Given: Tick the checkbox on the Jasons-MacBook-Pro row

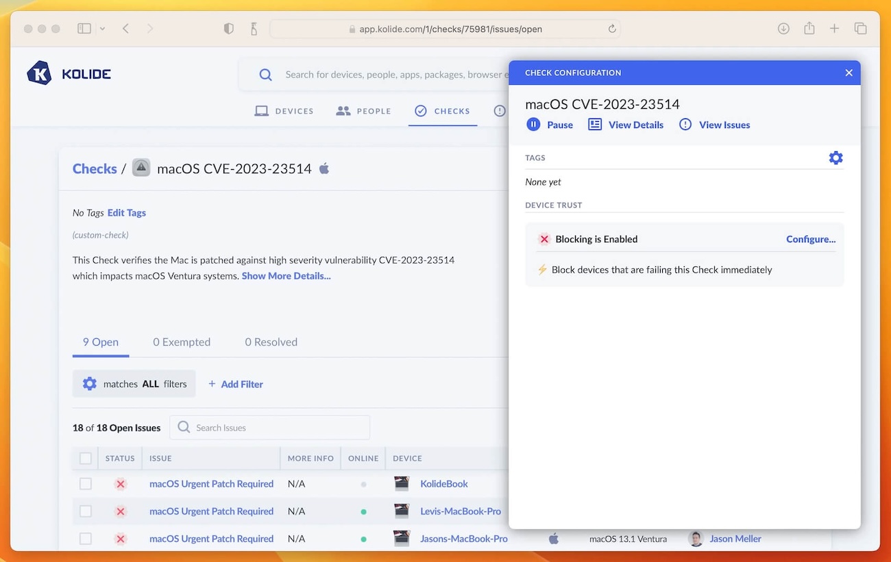Looking at the screenshot, I should point(86,538).
